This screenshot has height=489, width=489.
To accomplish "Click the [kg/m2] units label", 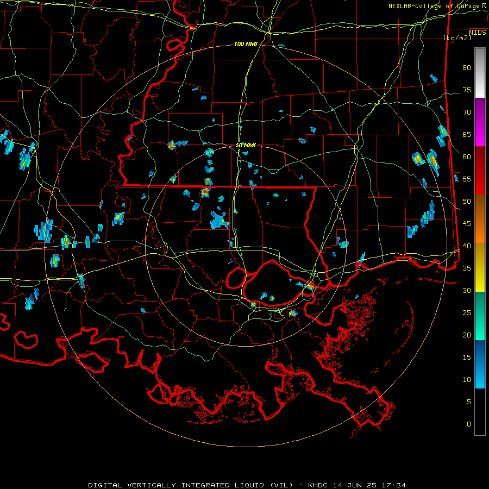I will click(457, 38).
